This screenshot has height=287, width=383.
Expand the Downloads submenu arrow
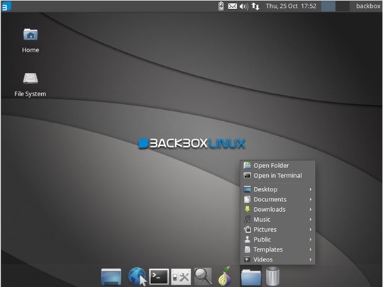point(311,209)
